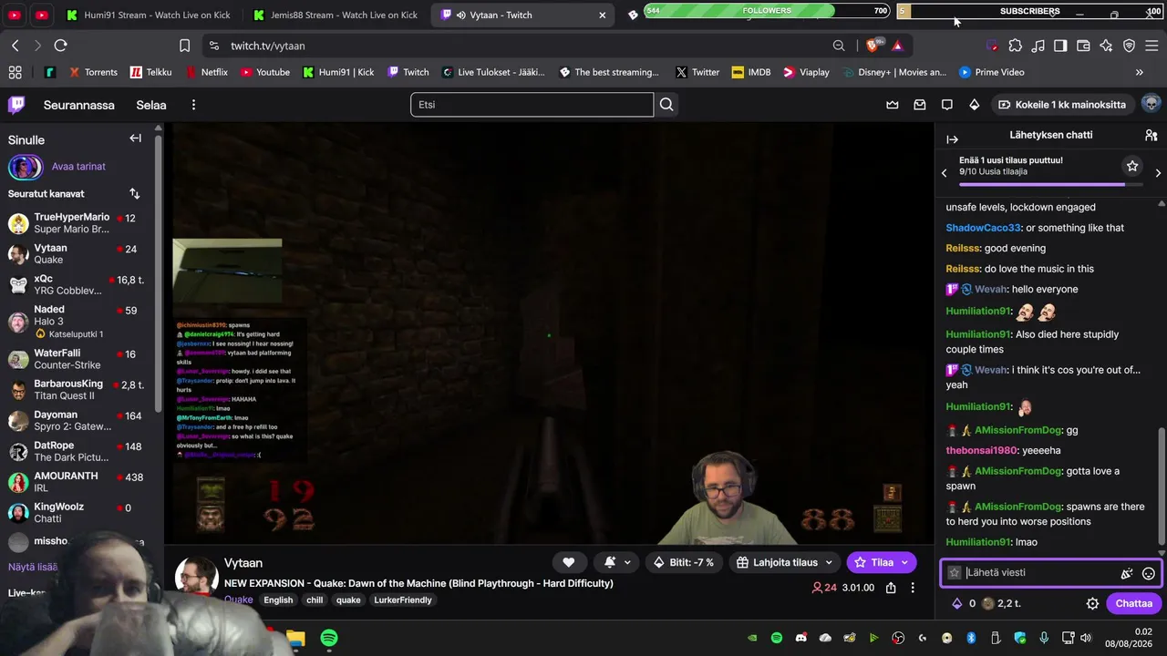Image resolution: width=1167 pixels, height=656 pixels.
Task: Open browser extensions puzzle icon
Action: 1016,46
